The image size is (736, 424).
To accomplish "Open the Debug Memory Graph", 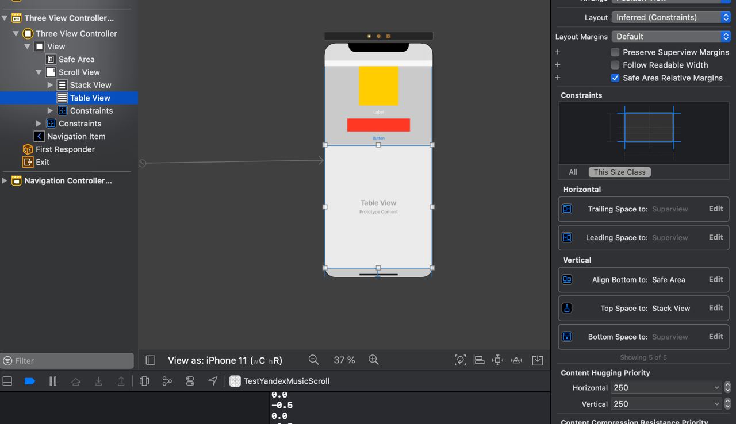I will click(167, 381).
